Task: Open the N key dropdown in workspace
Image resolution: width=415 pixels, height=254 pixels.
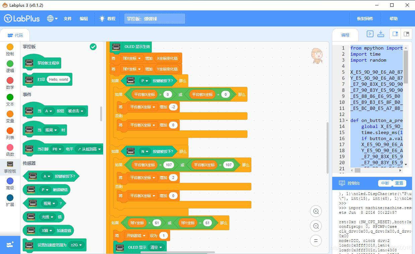Action: tap(145, 151)
